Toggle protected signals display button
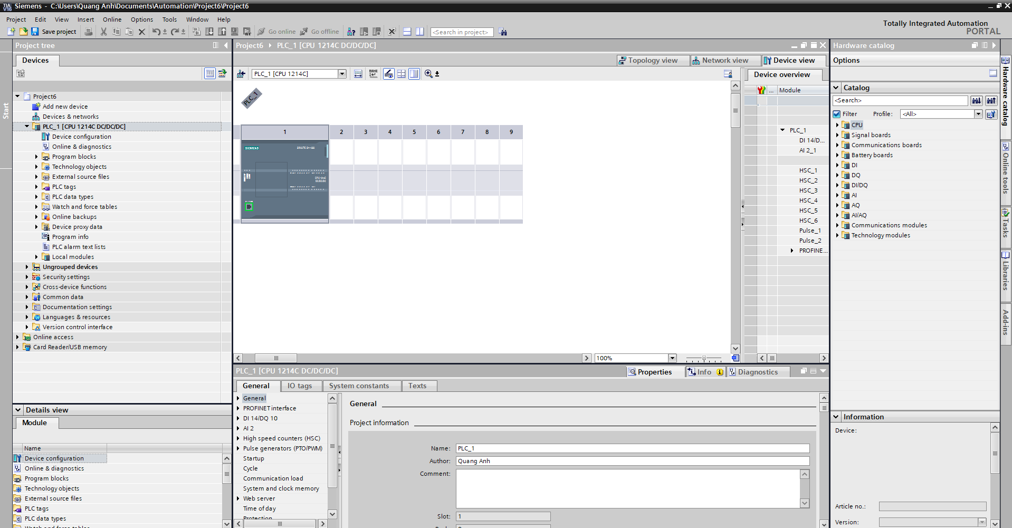The height and width of the screenshot is (528, 1012). pos(388,74)
